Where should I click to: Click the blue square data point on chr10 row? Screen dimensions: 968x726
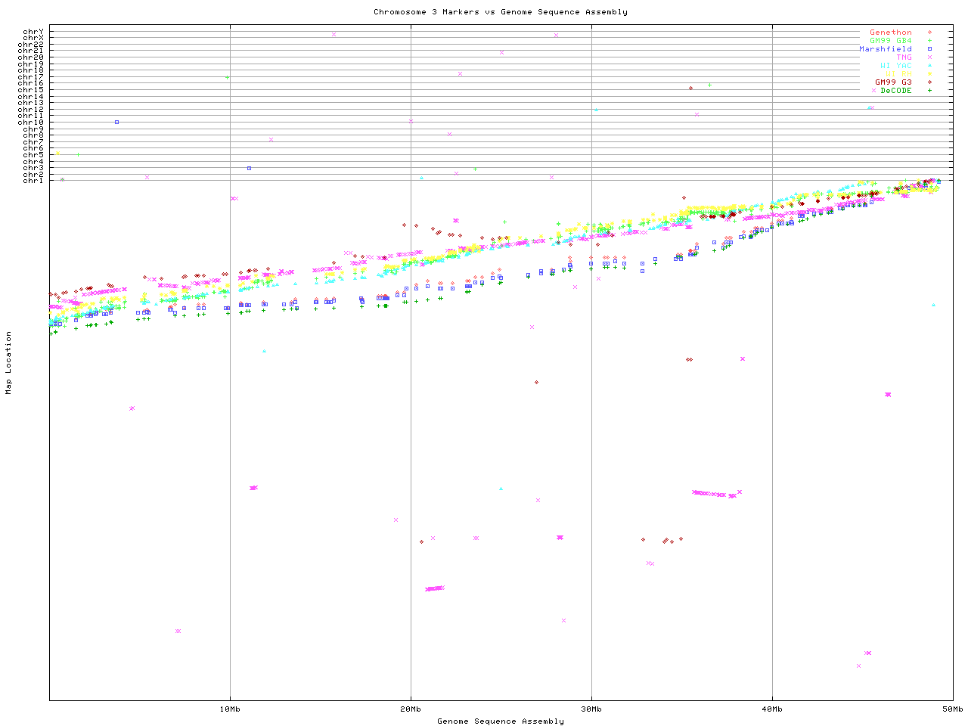pyautogui.click(x=116, y=122)
